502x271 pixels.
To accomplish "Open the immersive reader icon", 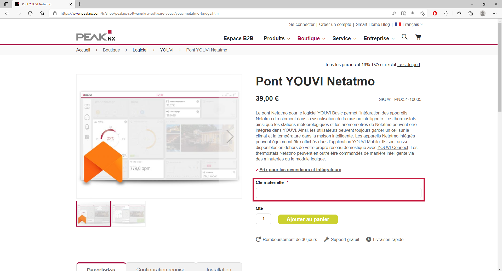I will pyautogui.click(x=404, y=13).
